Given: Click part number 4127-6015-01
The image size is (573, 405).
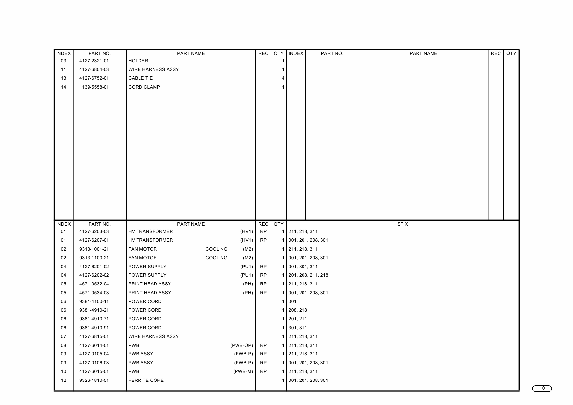Looking at the screenshot, I should click(94, 371).
